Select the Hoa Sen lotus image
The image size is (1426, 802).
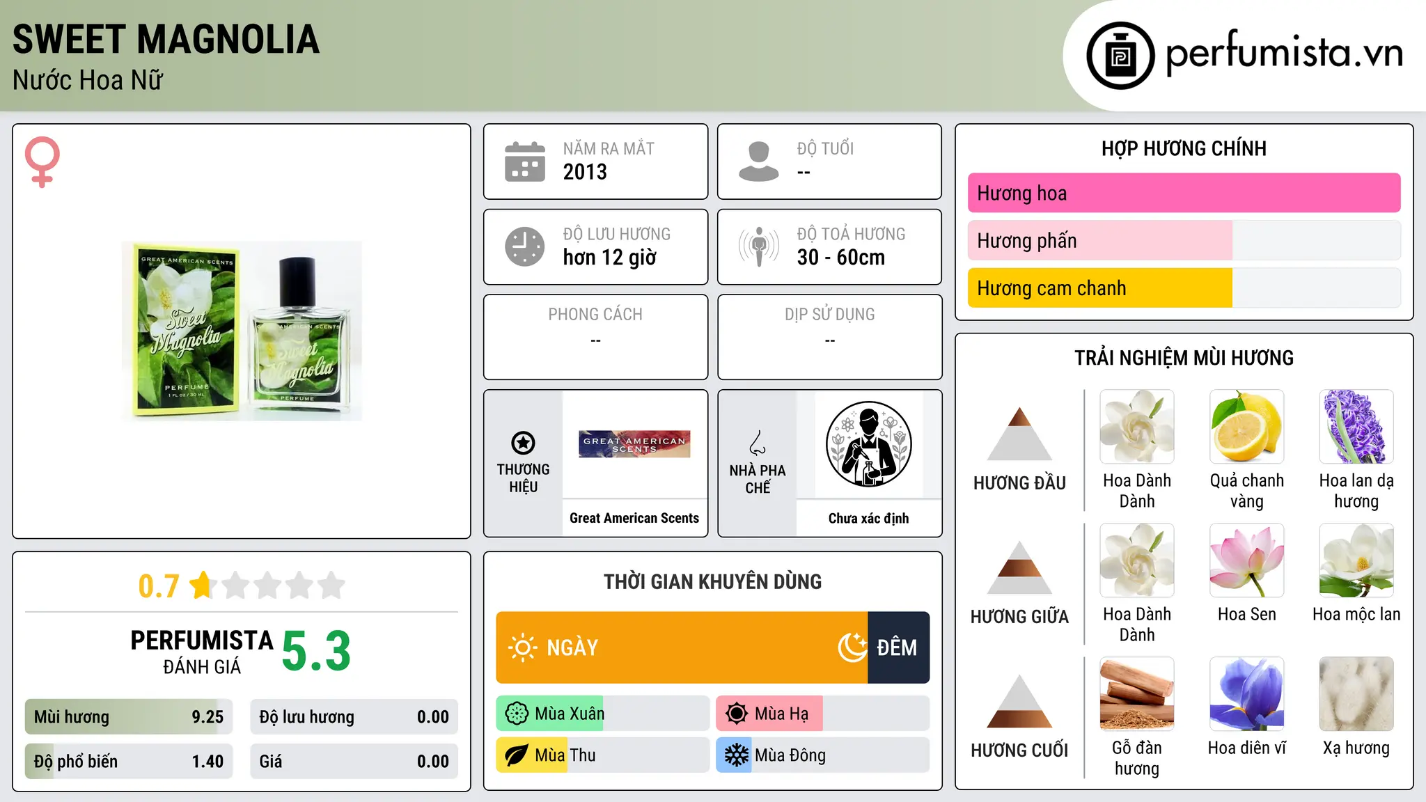point(1246,560)
